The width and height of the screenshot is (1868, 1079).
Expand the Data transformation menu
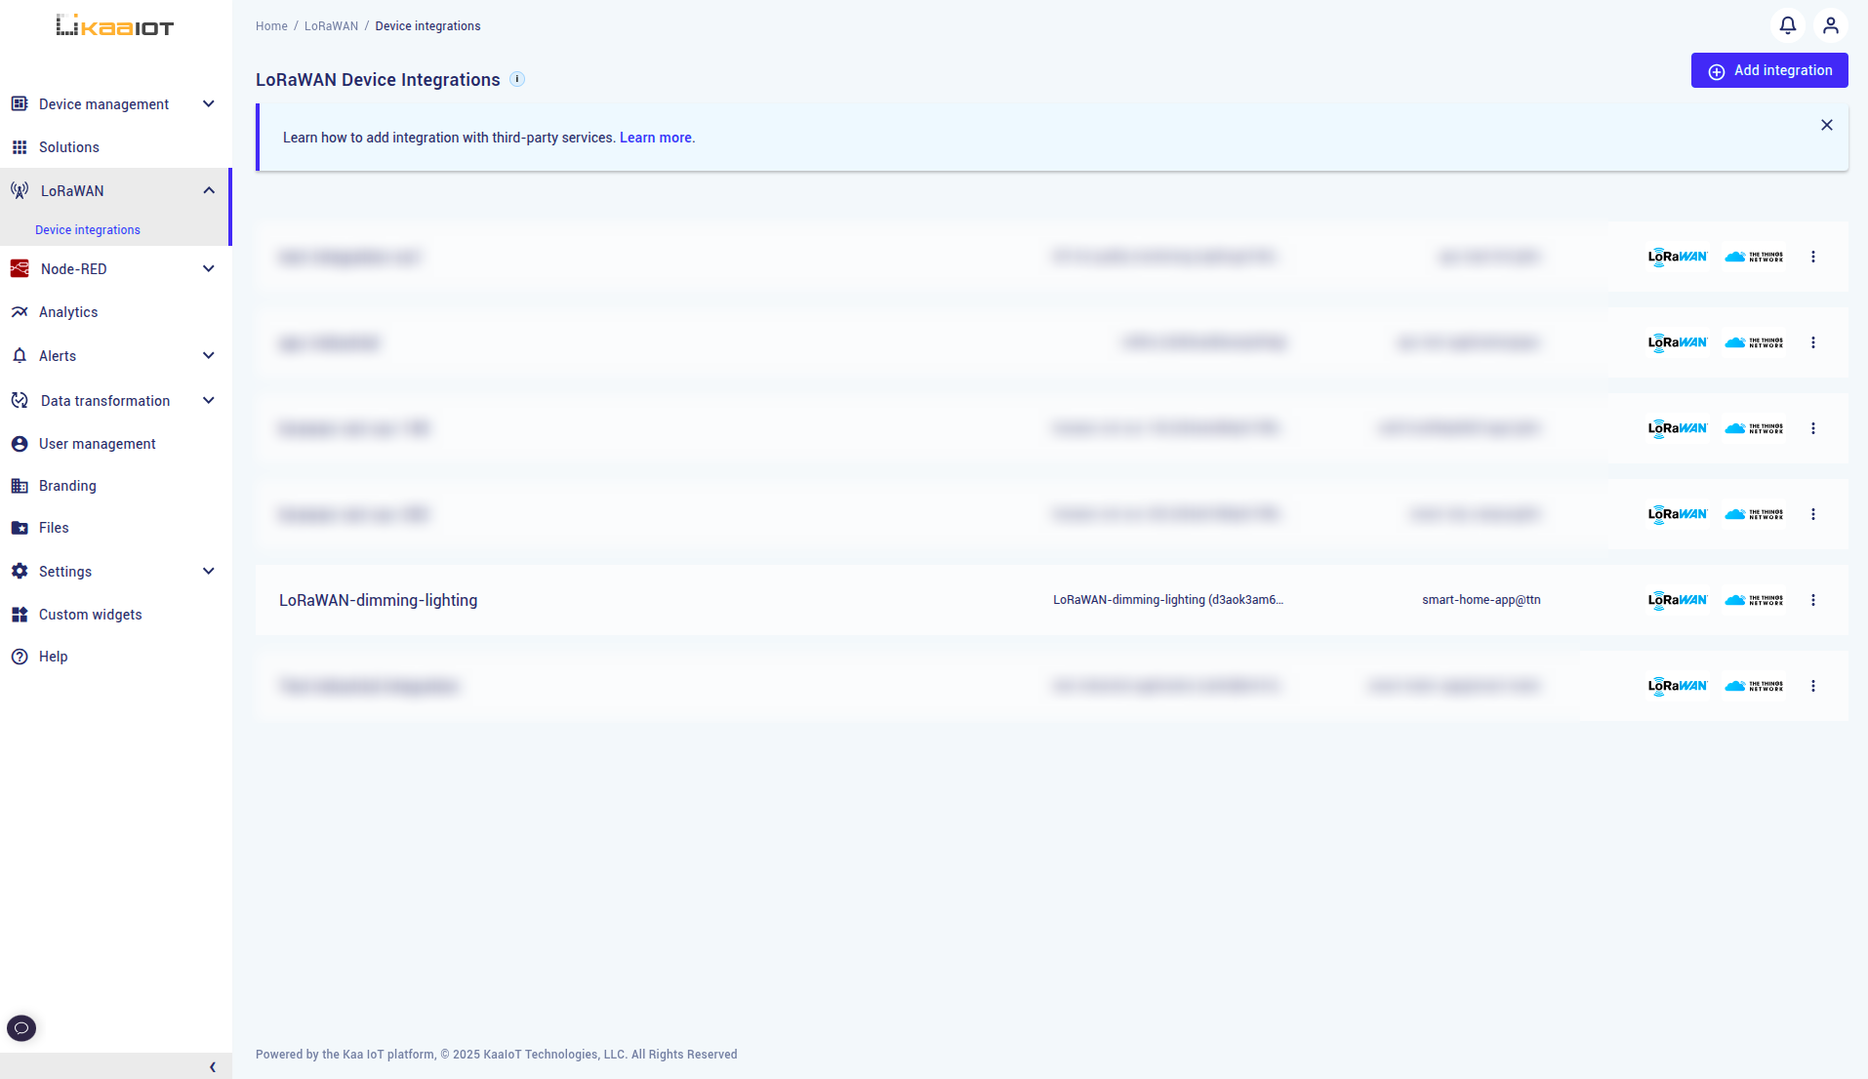pyautogui.click(x=208, y=400)
